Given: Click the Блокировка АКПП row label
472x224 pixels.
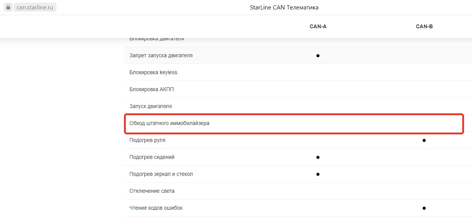Looking at the screenshot, I should point(151,89).
